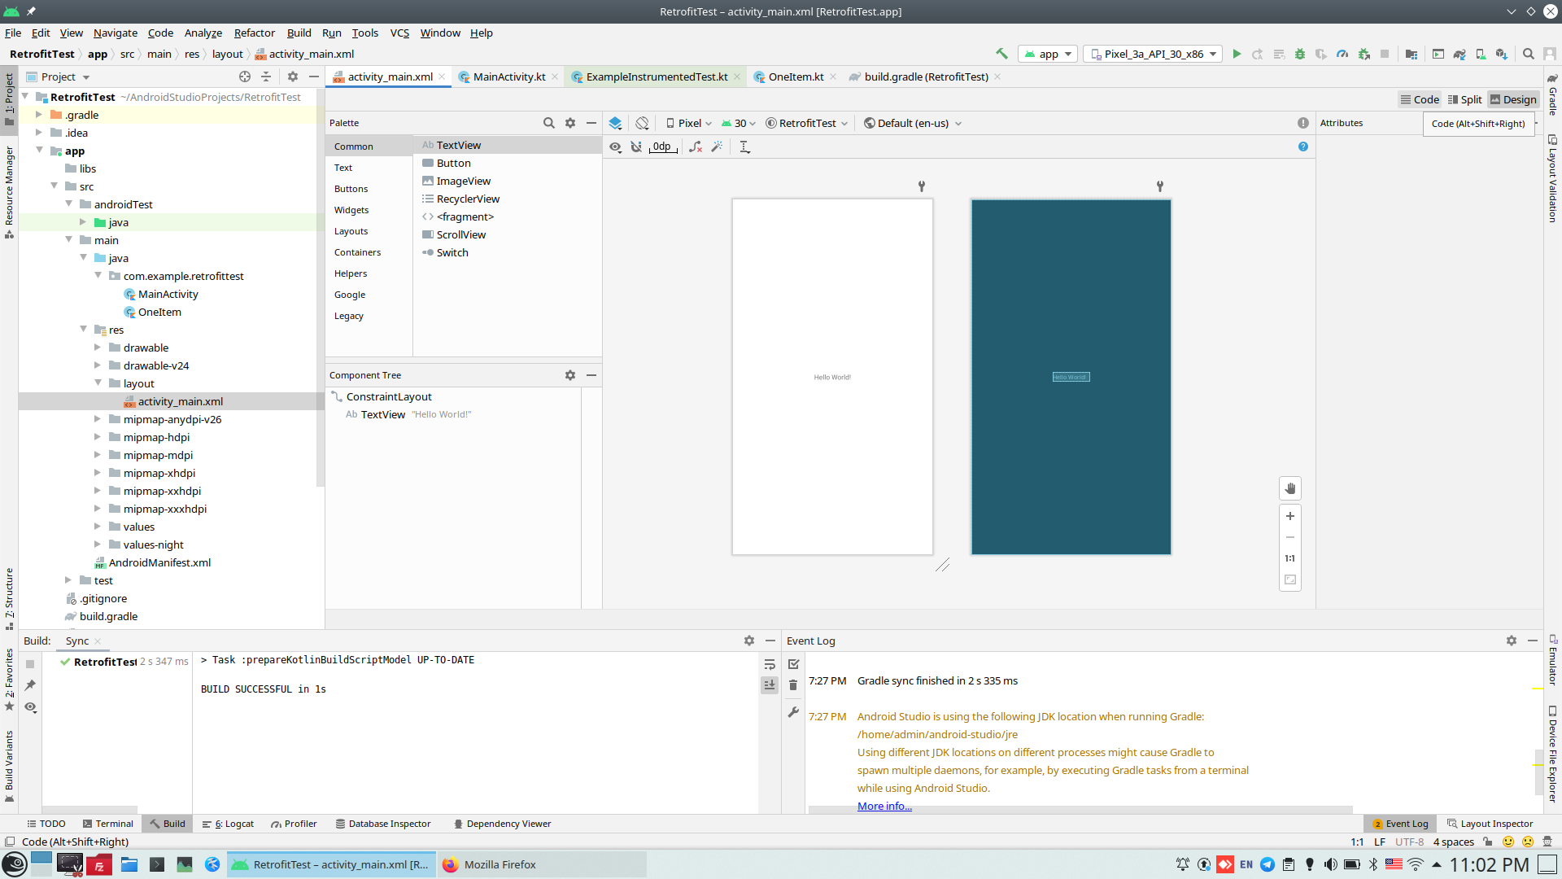This screenshot has height=879, width=1562.
Task: Click the Run app play icon
Action: [1237, 55]
